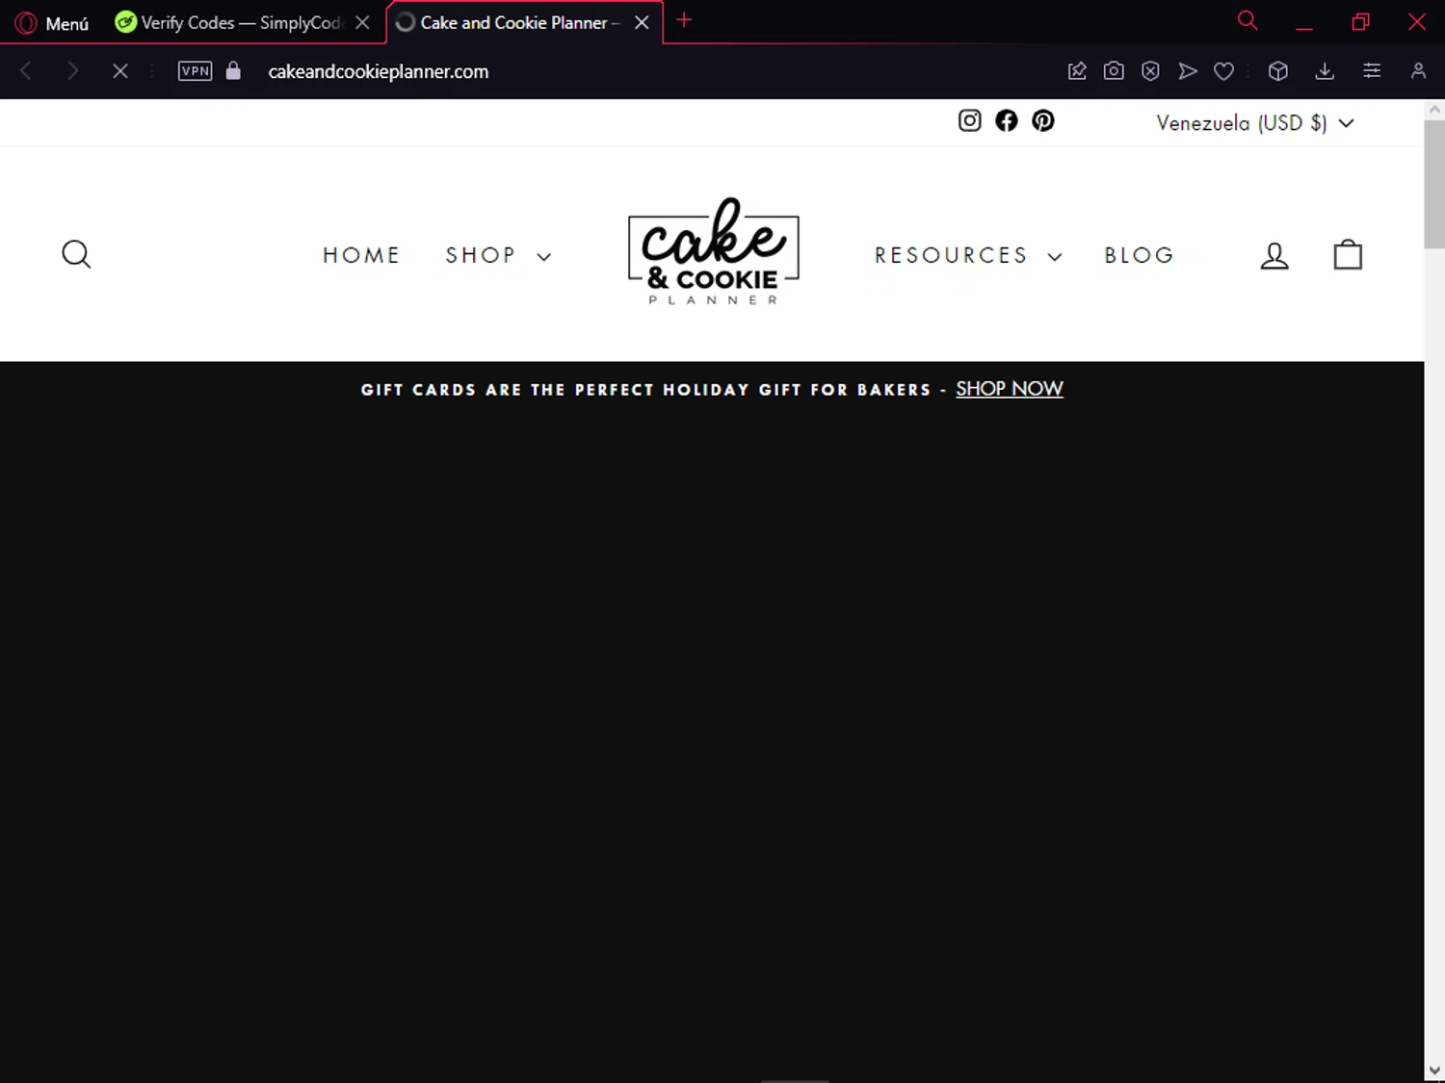Image resolution: width=1445 pixels, height=1083 pixels.
Task: Go forward to the next page
Action: pos(72,70)
